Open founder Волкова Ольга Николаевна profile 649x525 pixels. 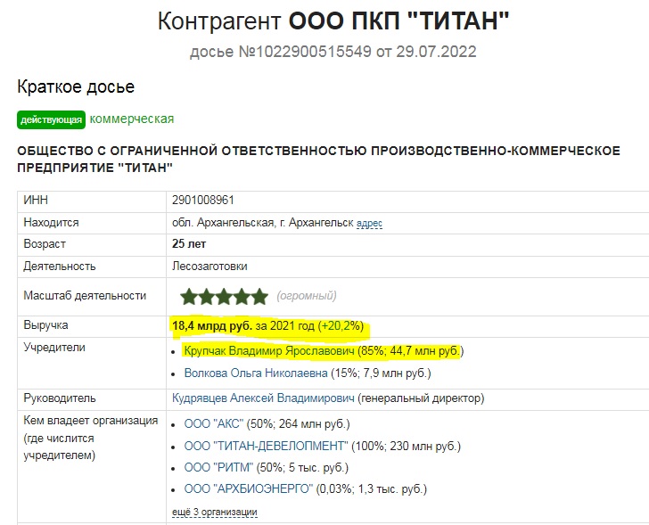[256, 373]
